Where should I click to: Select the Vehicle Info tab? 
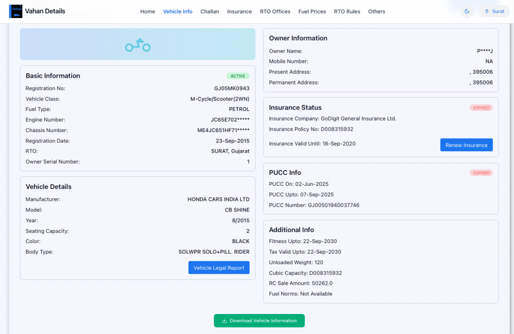[x=178, y=12]
